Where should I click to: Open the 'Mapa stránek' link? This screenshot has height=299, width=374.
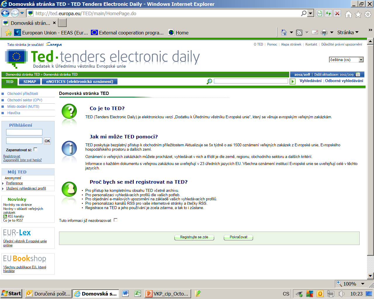pyautogui.click(x=291, y=44)
